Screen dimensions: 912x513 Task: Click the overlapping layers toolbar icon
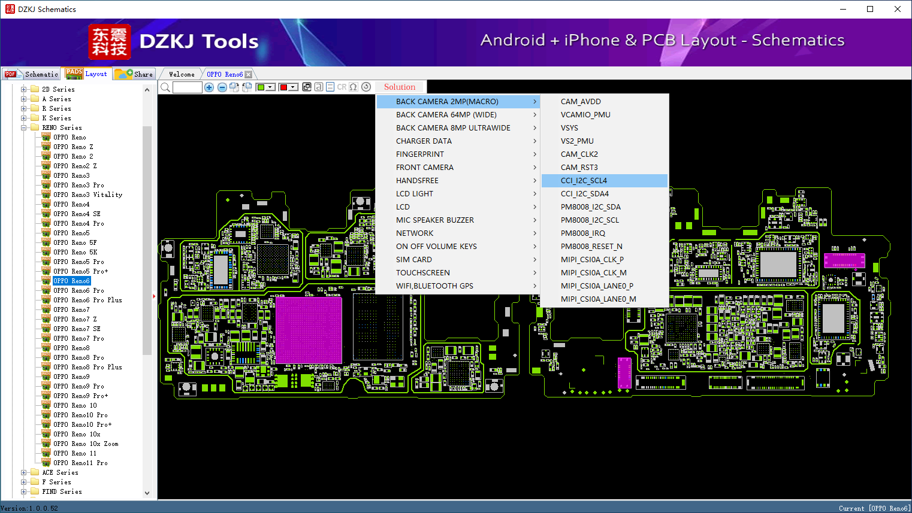307,87
